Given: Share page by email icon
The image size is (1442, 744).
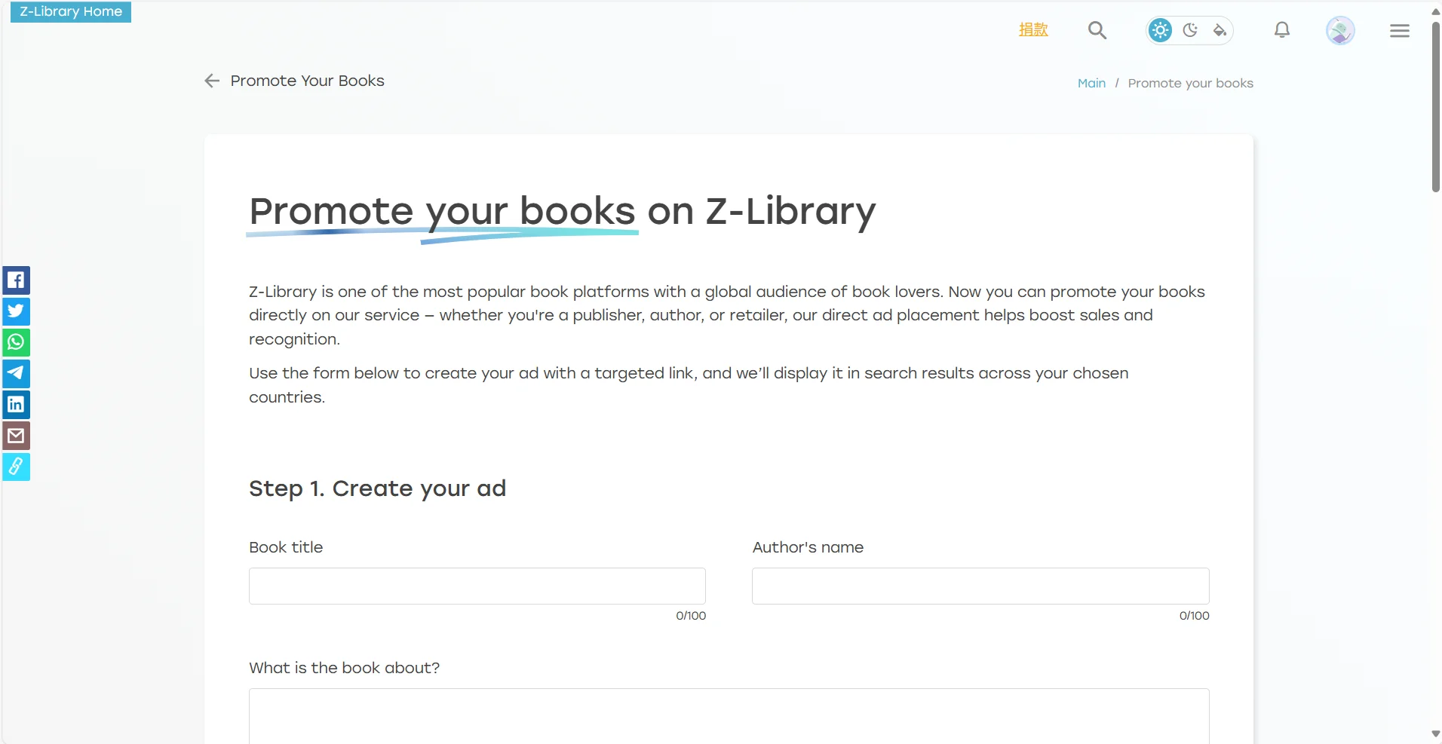Looking at the screenshot, I should (x=16, y=436).
